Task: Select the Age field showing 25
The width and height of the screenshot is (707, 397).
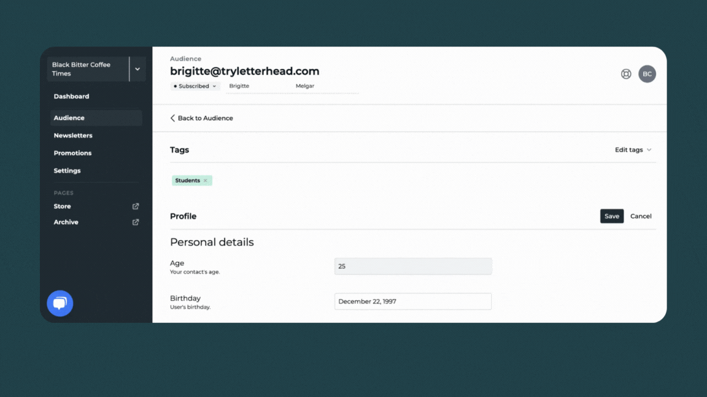Action: 412,266
